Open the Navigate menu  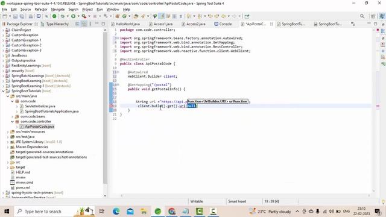pyautogui.click(x=58, y=10)
